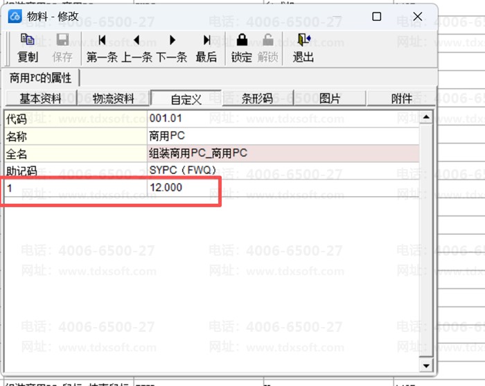Click the vertical scrollbar track
This screenshot has width=485, height=386.
[x=426, y=241]
